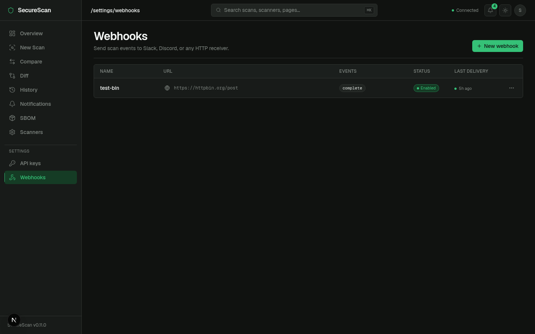535x334 pixels.
Task: Open the Compare page label
Action: [x=31, y=62]
